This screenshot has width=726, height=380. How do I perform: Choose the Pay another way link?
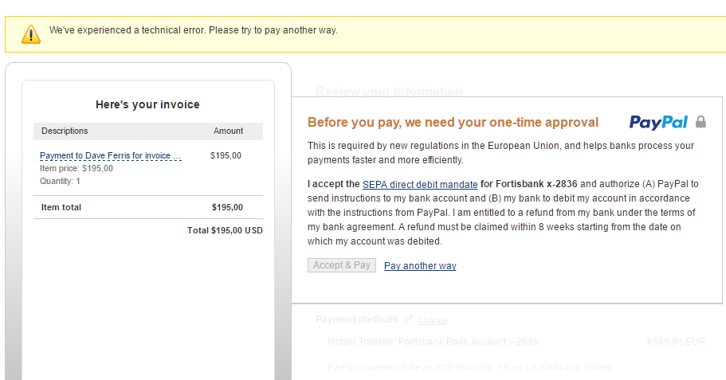point(420,266)
